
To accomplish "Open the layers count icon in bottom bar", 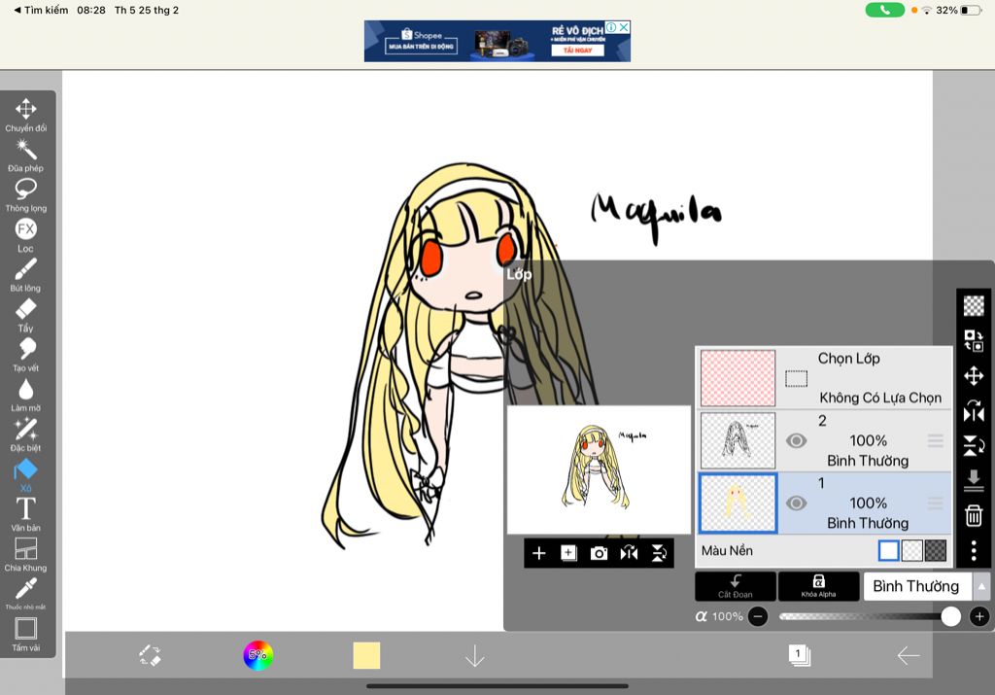I will coord(799,655).
